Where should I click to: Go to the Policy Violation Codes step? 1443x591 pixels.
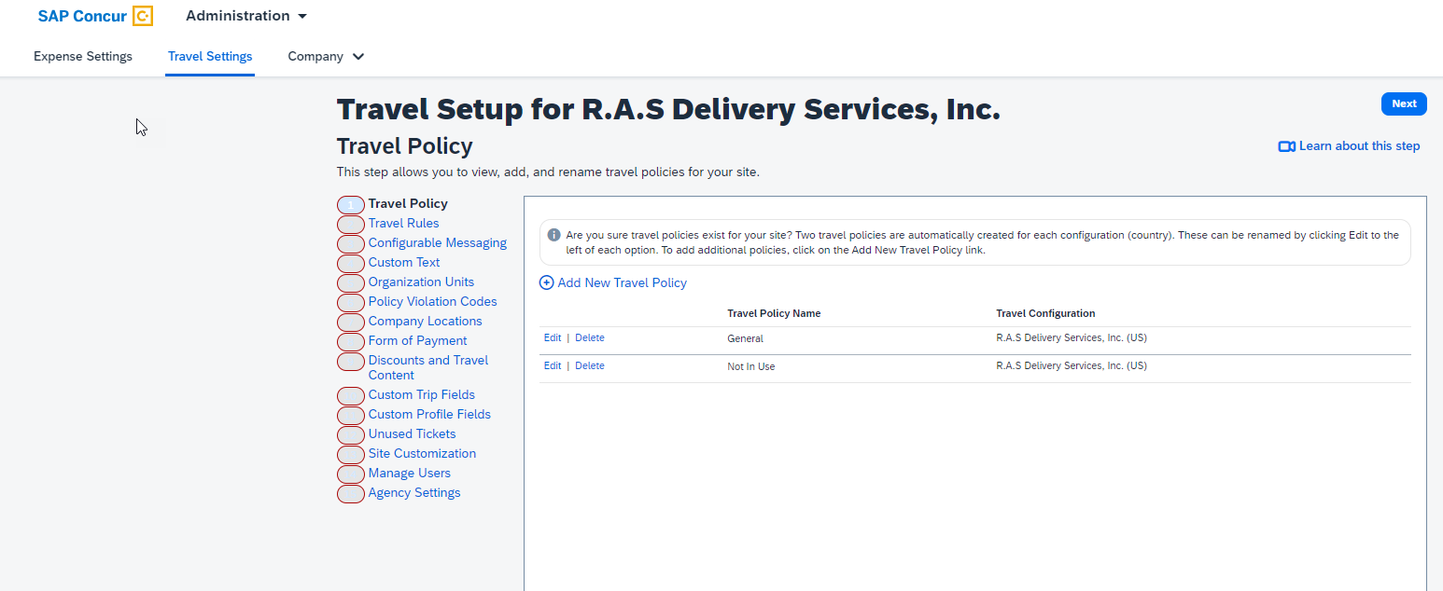pyautogui.click(x=432, y=301)
